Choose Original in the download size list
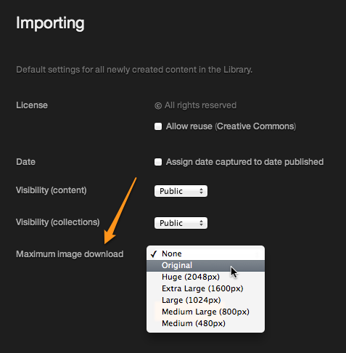Image resolution: width=346 pixels, height=353 pixels. coord(205,265)
